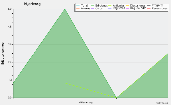
Task: Click the 1.2 y-axis value
Action: pos(10,80)
